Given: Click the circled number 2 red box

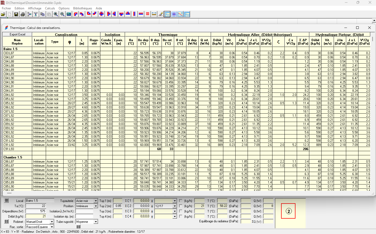Looking at the screenshot, I should [x=288, y=211].
